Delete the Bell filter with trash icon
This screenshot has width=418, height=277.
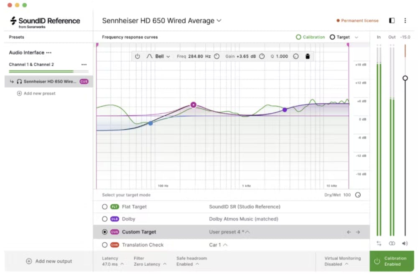tap(308, 56)
